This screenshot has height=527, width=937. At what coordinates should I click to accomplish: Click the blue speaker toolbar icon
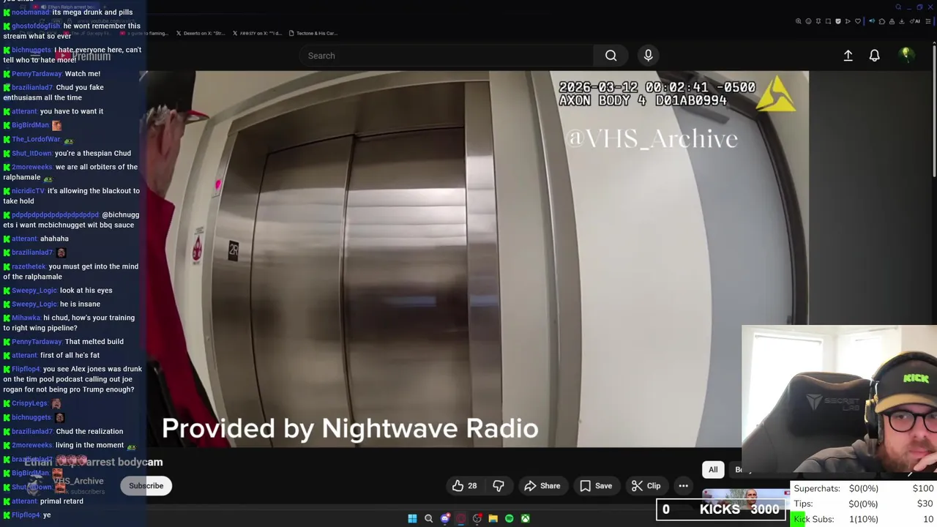[872, 21]
